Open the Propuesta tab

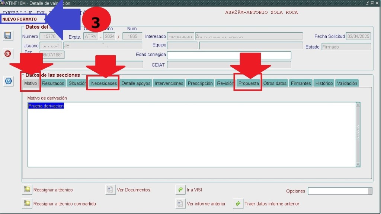(248, 83)
